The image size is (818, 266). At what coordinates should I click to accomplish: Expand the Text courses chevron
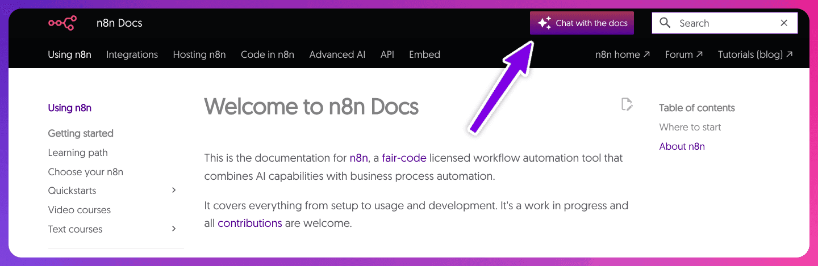pyautogui.click(x=174, y=229)
